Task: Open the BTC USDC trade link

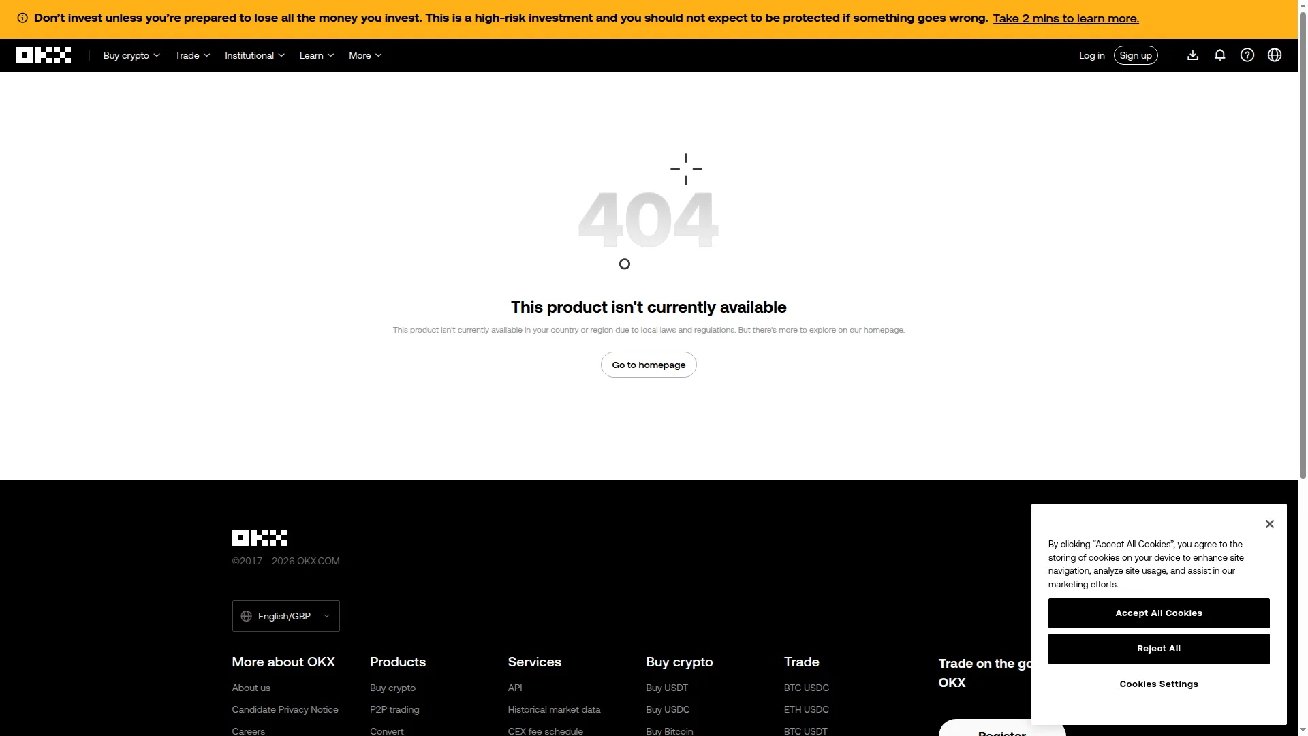Action: pos(807,688)
